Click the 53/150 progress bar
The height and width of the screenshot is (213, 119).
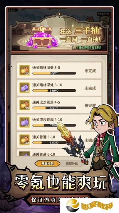(54, 91)
